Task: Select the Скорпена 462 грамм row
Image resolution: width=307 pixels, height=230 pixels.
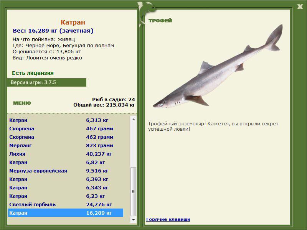Action: tap(66, 137)
